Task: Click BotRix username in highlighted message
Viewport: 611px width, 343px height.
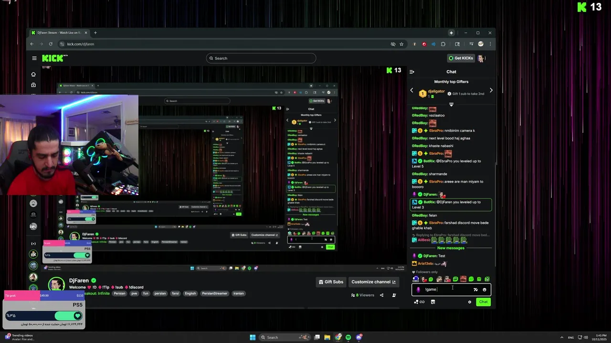Action: click(x=429, y=202)
